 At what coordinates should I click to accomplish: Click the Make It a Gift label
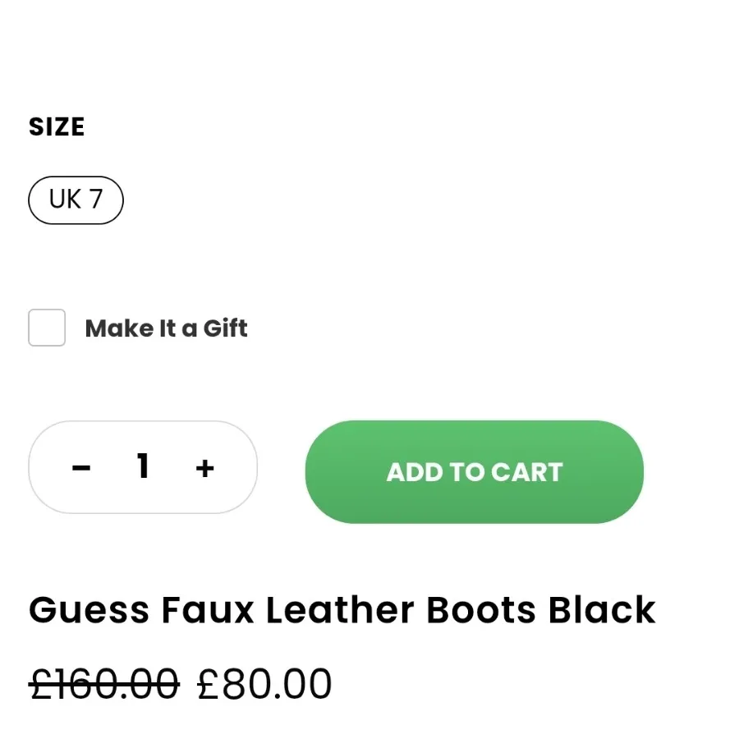[166, 328]
